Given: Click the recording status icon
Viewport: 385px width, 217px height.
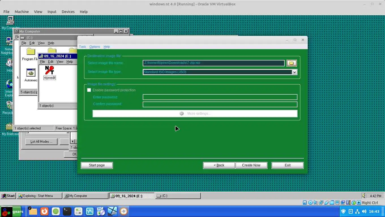Looking at the screenshot, I should (x=343, y=203).
